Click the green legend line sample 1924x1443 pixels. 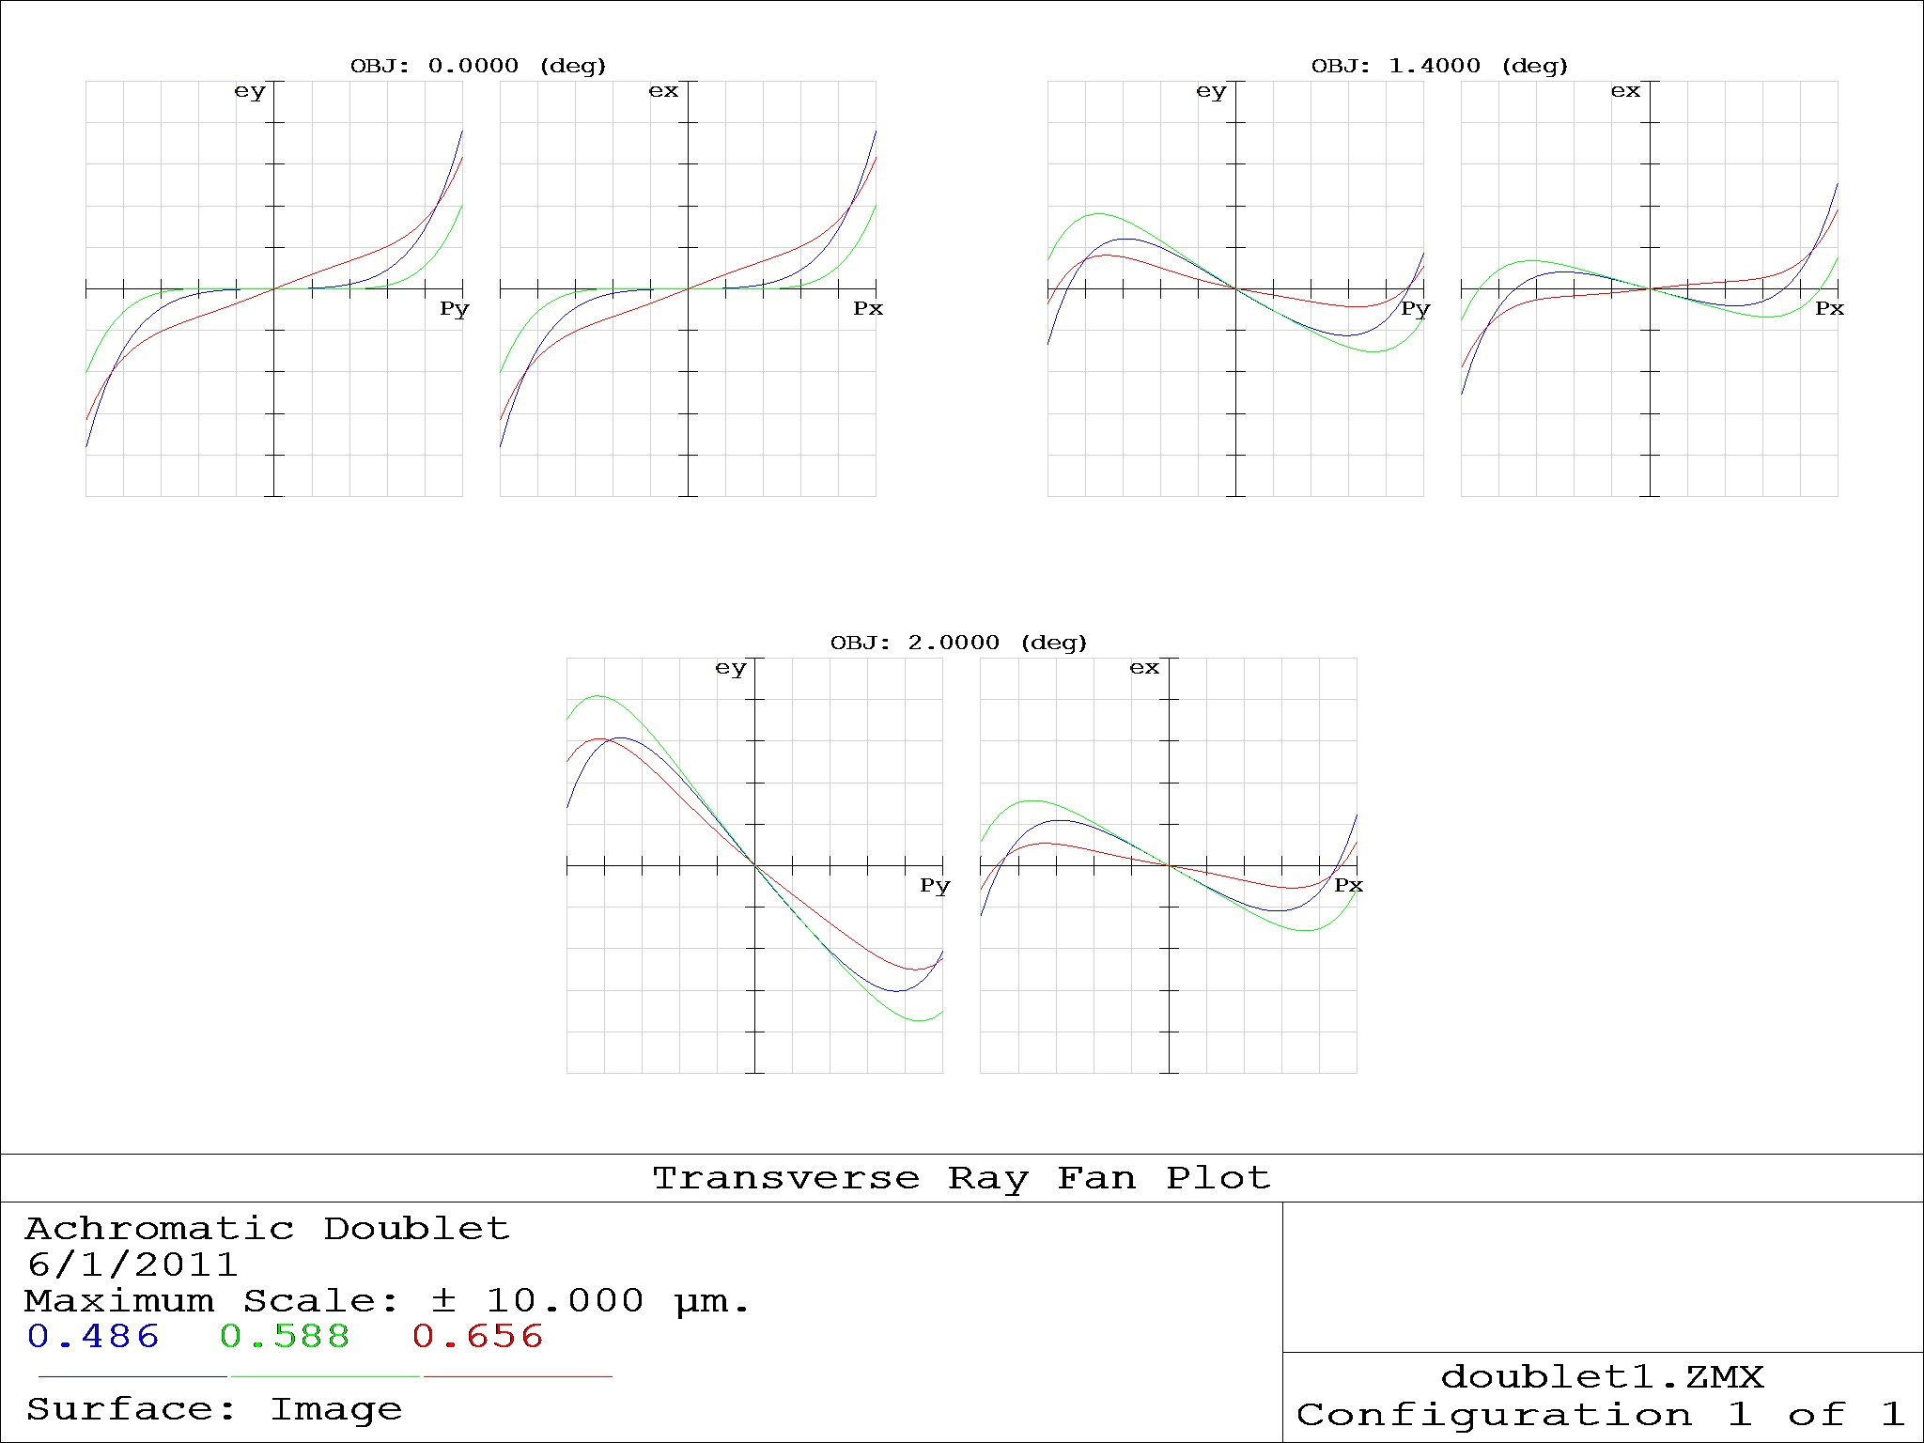(x=325, y=1376)
